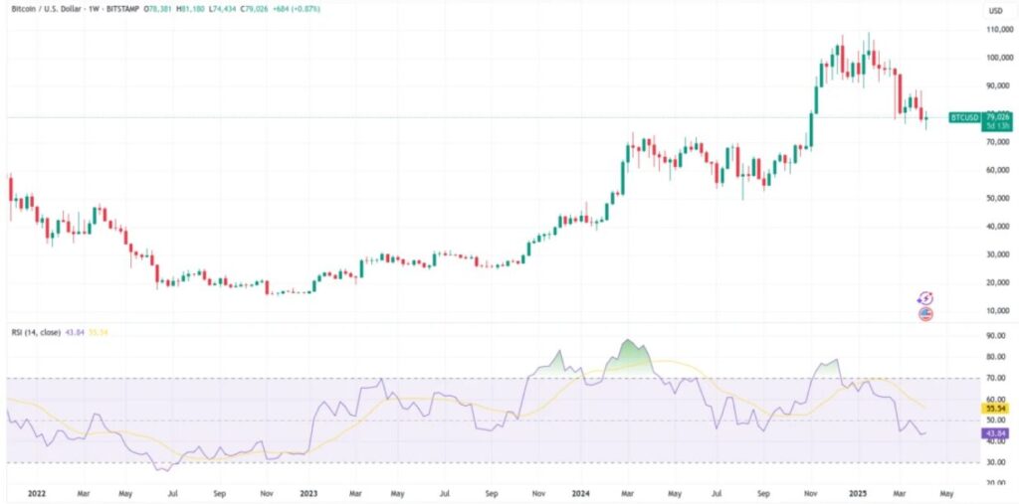Click the 10,000 price scale label
This screenshot has height=504, width=1019.
point(997,311)
